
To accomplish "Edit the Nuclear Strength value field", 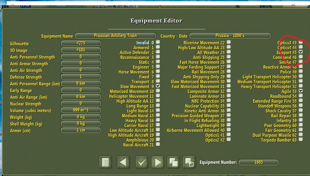I will click(x=81, y=103).
